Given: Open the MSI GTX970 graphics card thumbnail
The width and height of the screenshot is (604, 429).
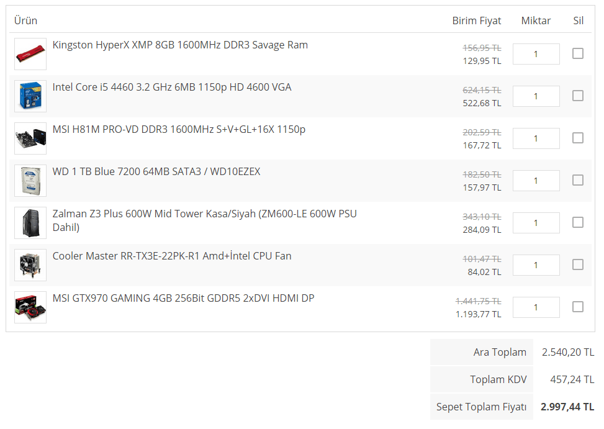Looking at the screenshot, I should (30, 307).
